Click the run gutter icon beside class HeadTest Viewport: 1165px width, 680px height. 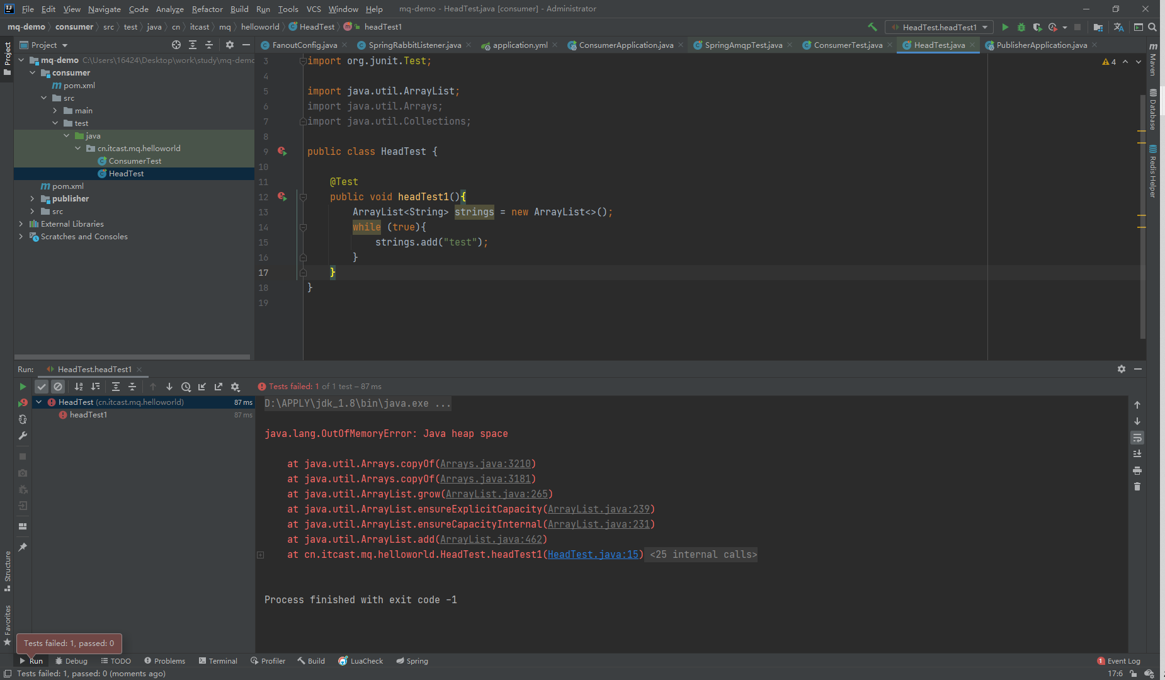click(x=282, y=152)
